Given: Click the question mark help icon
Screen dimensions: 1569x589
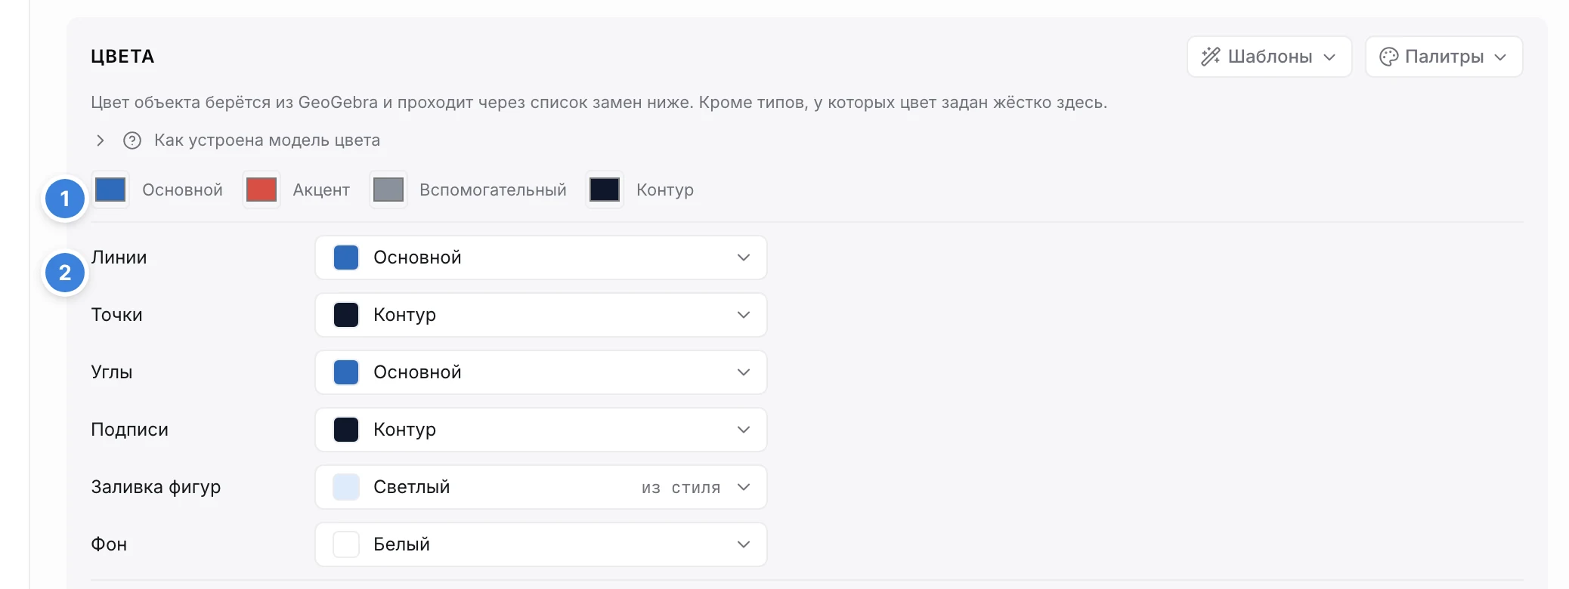Looking at the screenshot, I should (x=132, y=140).
